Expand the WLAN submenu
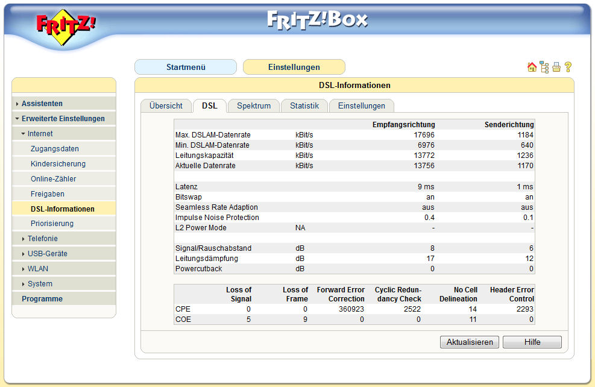Viewport: 595px width, 387px height. click(37, 269)
